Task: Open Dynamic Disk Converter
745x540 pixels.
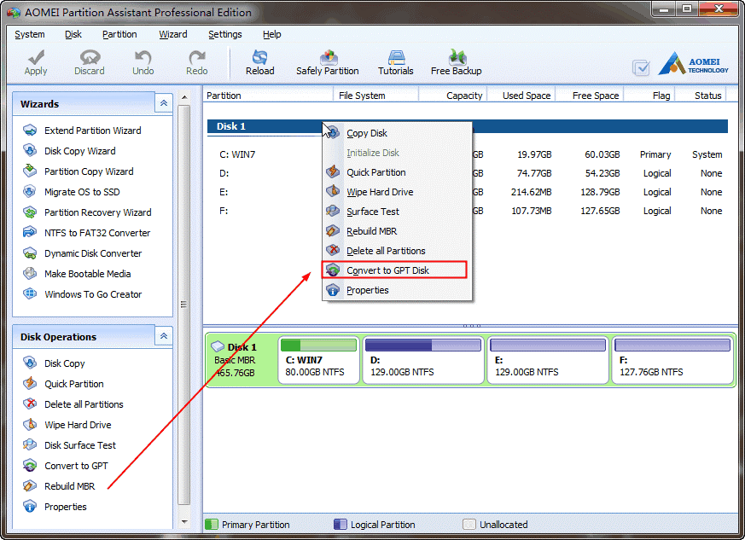Action: coord(82,253)
